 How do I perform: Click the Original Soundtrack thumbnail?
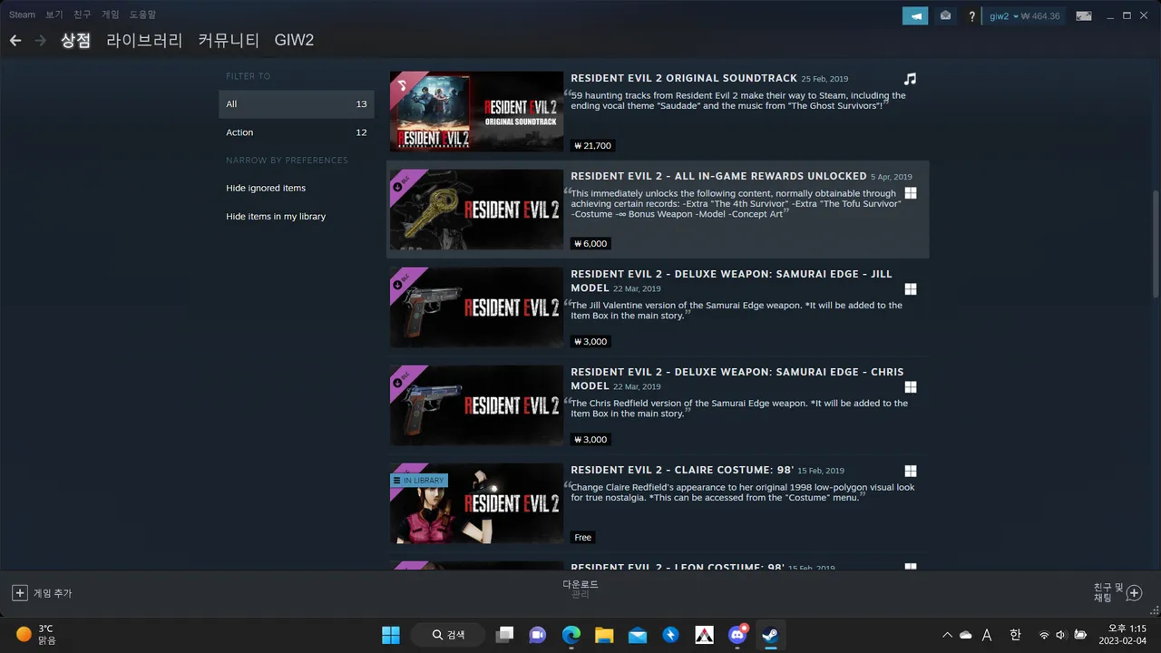pyautogui.click(x=476, y=112)
